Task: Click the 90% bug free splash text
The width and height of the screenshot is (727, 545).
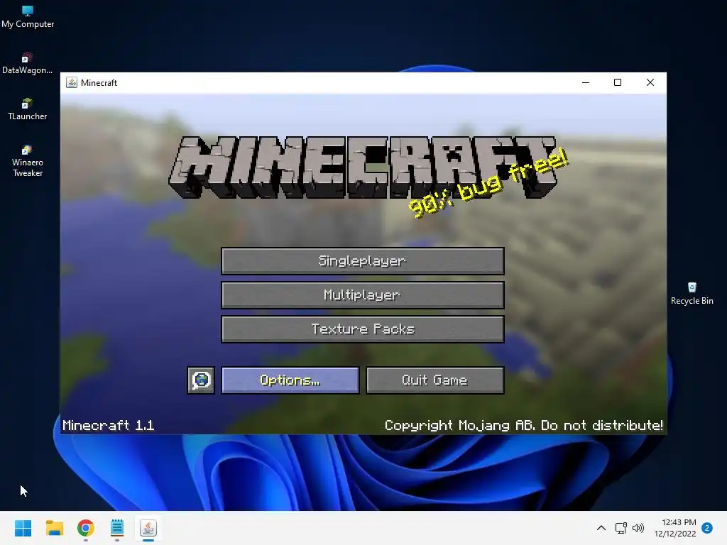Action: click(x=488, y=184)
